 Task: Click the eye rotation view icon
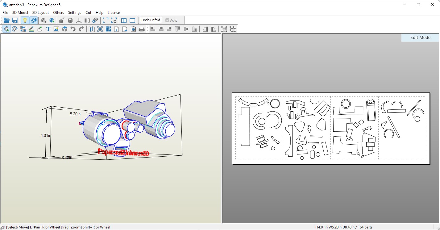[96, 20]
